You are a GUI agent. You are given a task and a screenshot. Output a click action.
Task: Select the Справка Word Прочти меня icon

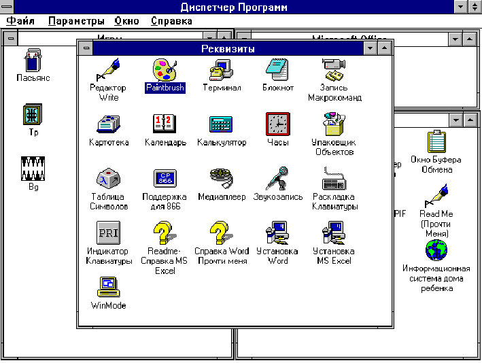[x=222, y=232]
